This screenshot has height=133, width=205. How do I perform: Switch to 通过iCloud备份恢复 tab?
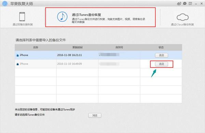182,19
